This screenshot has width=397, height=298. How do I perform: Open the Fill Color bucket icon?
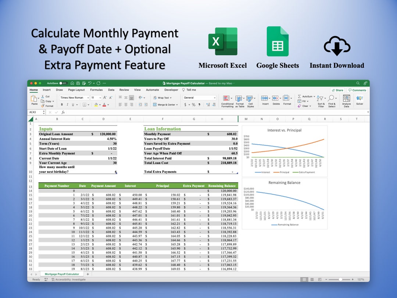96,104
